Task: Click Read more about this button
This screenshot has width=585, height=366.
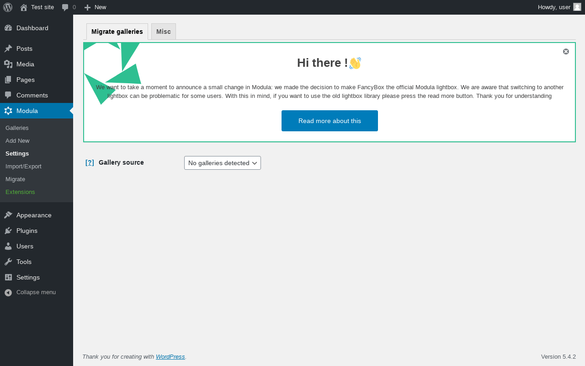Action: click(330, 121)
